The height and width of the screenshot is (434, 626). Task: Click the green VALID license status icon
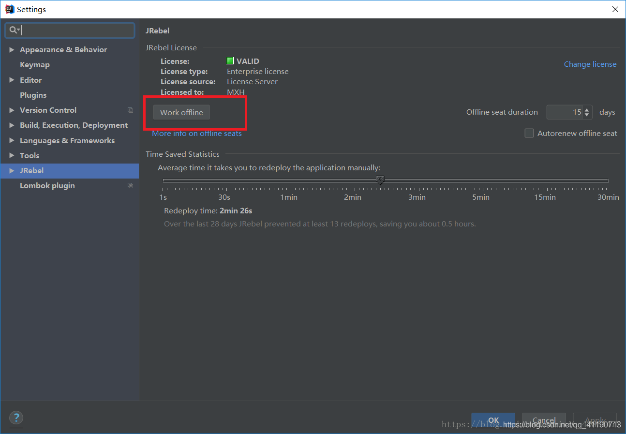tap(230, 61)
